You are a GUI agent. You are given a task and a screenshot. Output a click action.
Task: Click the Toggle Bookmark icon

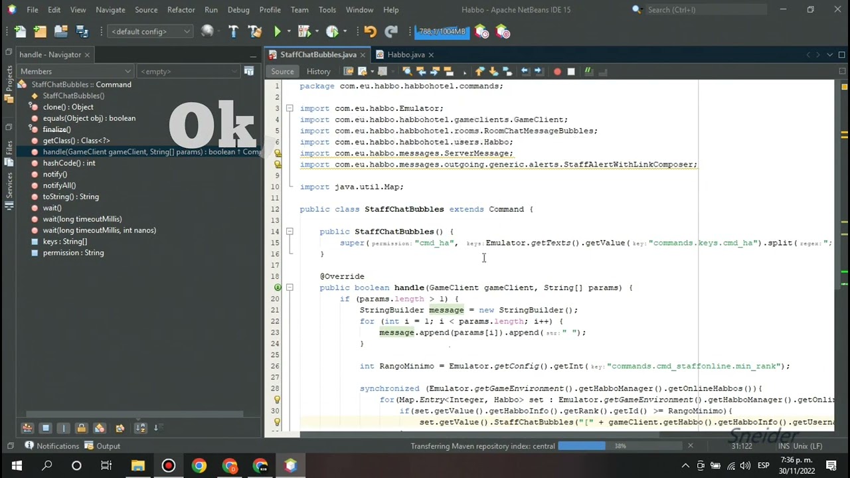click(507, 71)
